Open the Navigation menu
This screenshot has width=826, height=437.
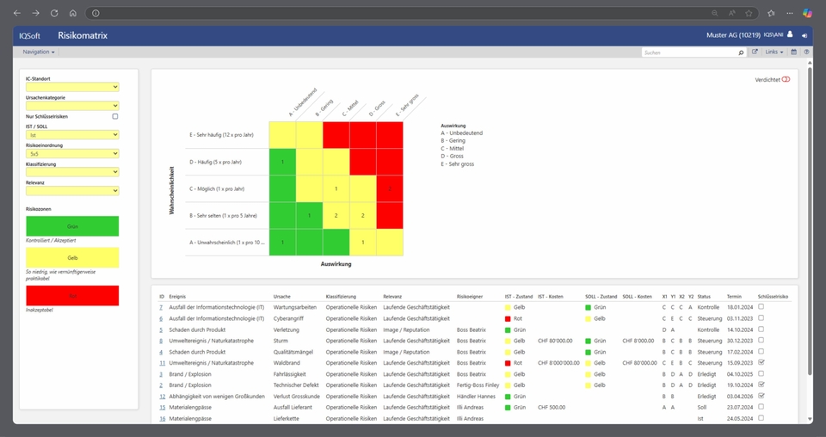[x=38, y=52]
